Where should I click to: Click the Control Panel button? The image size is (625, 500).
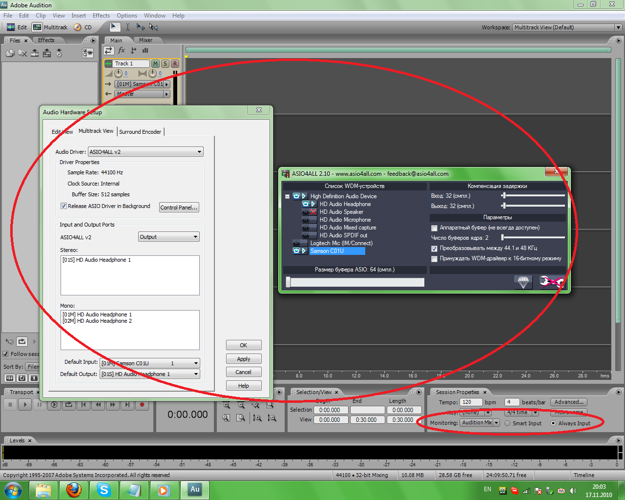179,208
